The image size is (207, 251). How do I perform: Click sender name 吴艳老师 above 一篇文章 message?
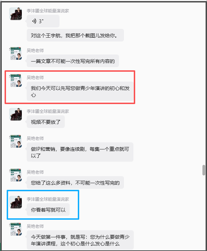coord(35,50)
